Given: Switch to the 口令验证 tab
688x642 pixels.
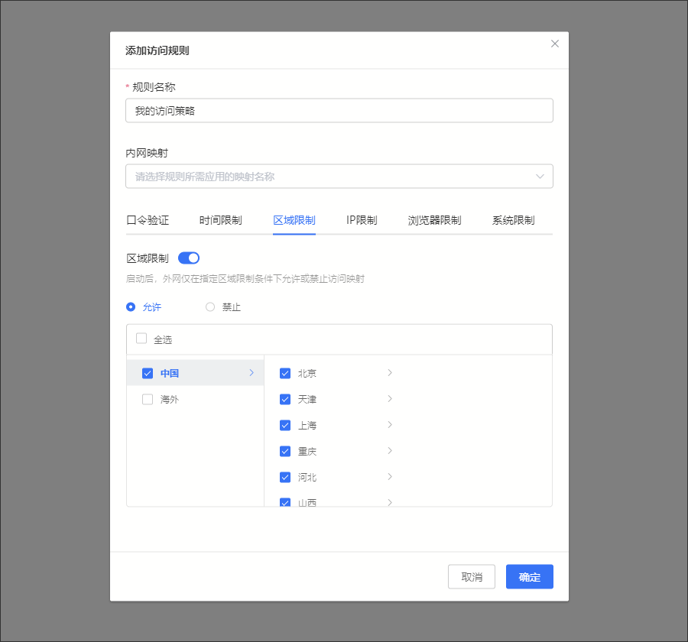Looking at the screenshot, I should coord(148,220).
